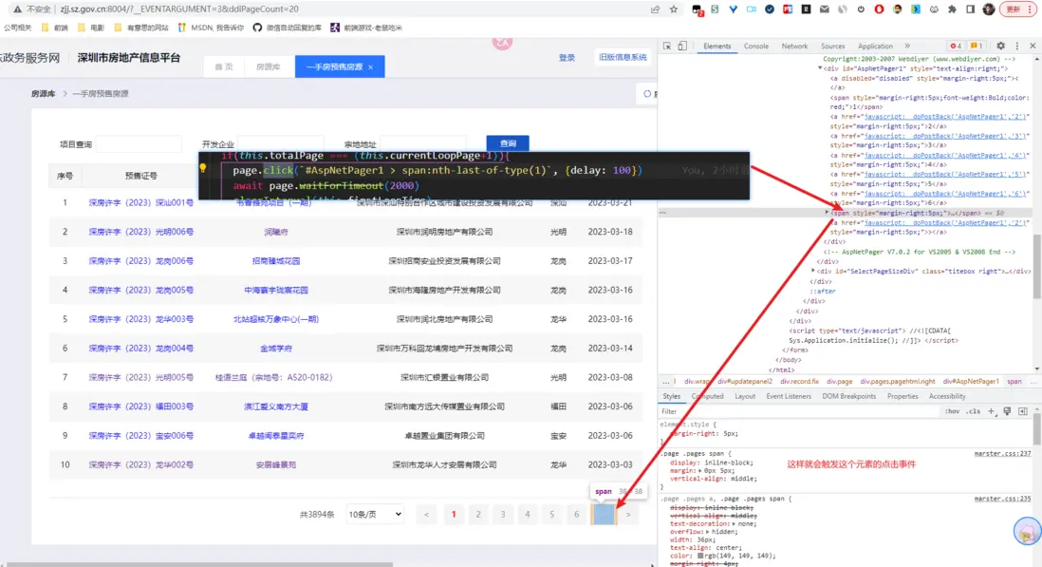Click the floating round assistant avatar
Screen dimensions: 1042x567
(1028, 531)
